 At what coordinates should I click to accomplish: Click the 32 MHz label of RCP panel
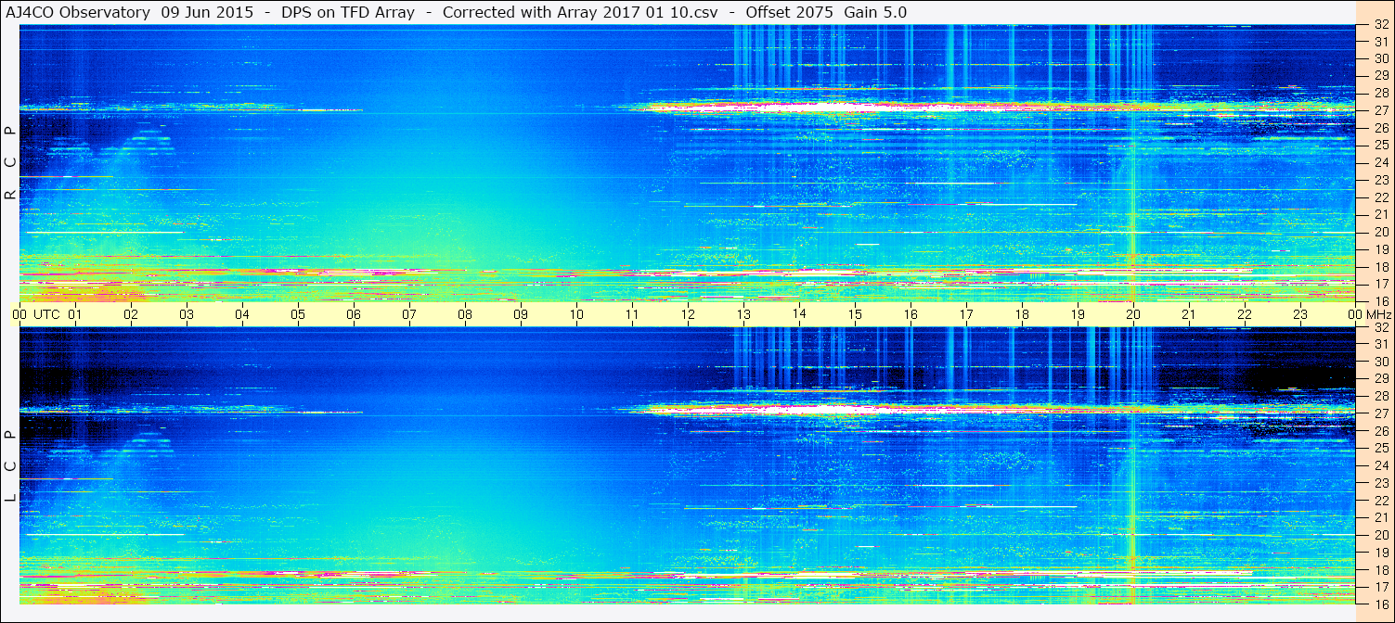[x=1380, y=25]
